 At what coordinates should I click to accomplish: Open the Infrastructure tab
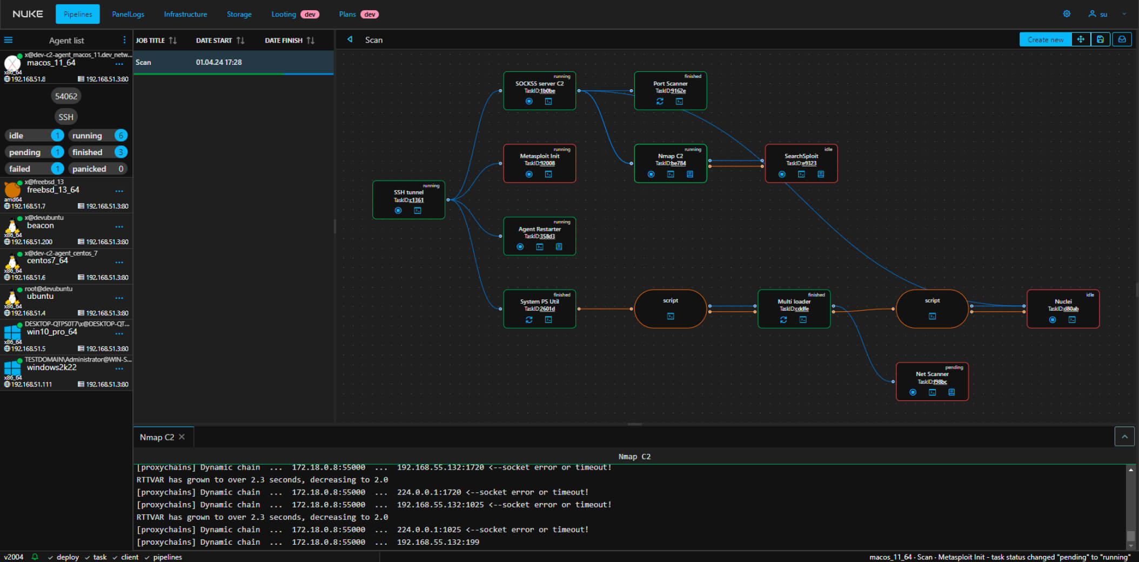[x=185, y=14]
